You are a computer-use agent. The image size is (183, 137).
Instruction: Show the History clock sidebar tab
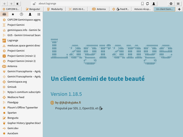(x=21, y=14)
